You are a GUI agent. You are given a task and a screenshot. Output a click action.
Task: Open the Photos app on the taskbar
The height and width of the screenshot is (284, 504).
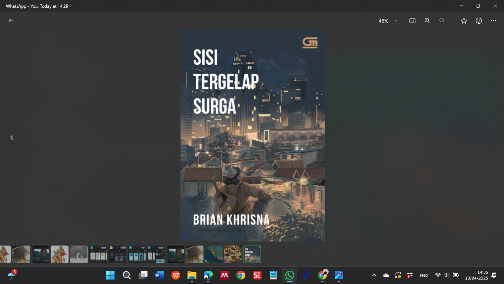[x=339, y=275]
